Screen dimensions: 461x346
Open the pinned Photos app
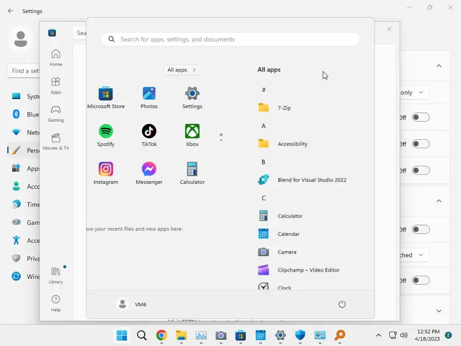pyautogui.click(x=149, y=98)
